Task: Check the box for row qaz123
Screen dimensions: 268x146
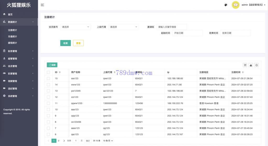Action: [48, 134]
